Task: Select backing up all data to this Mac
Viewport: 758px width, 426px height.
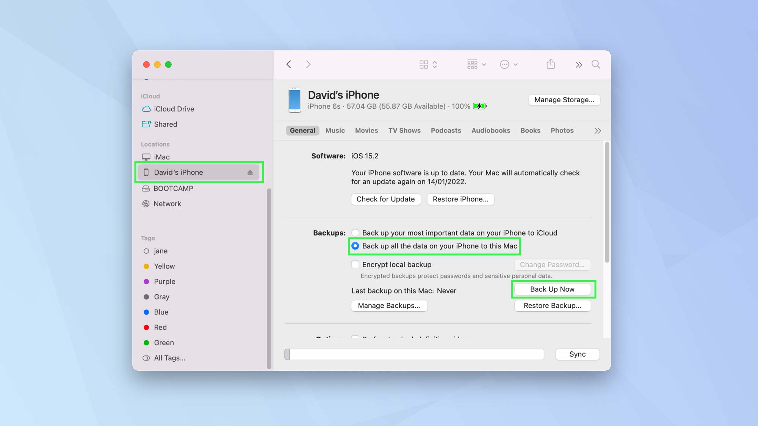Action: pos(355,246)
